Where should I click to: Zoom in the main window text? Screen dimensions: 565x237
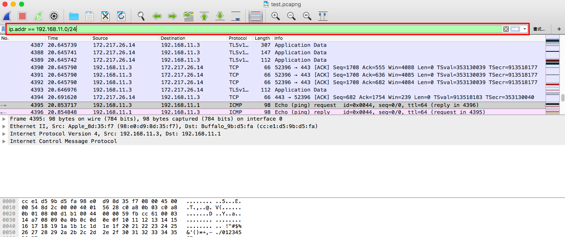pos(275,16)
